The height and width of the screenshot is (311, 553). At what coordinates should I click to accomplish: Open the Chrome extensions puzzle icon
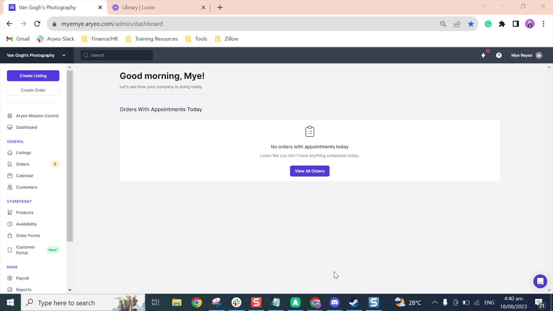point(502,24)
